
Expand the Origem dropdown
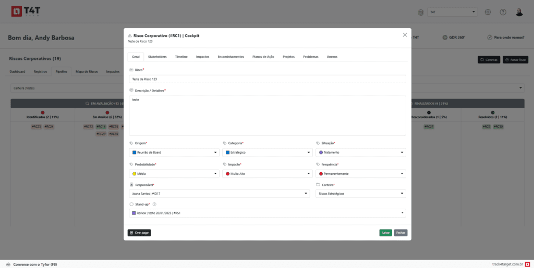[x=174, y=152]
